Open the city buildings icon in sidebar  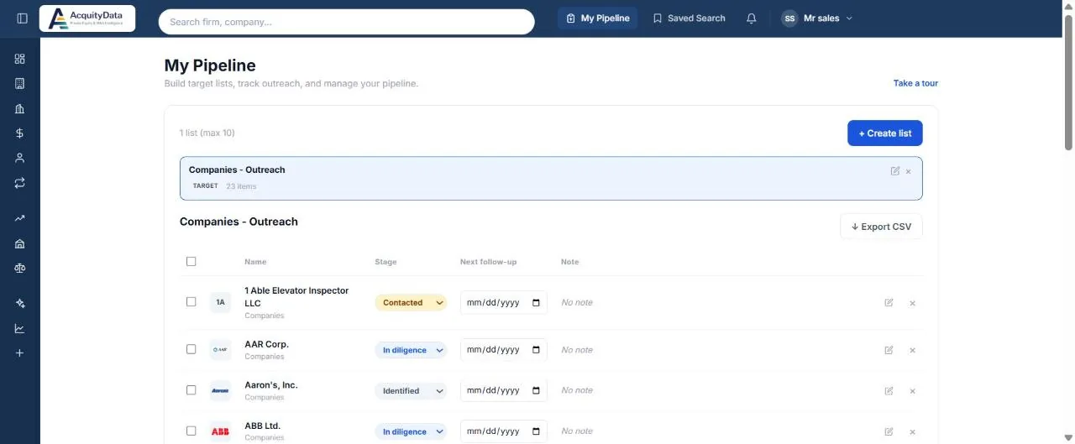click(20, 108)
